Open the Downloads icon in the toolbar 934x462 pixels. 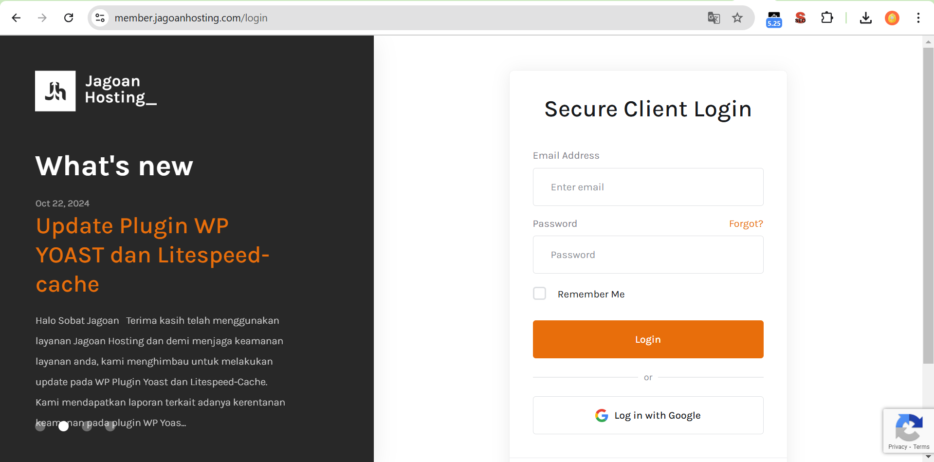click(866, 18)
